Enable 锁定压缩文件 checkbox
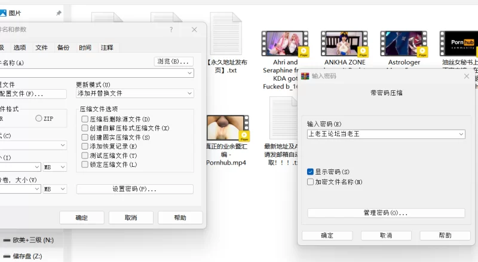This screenshot has width=478, height=262. point(85,164)
